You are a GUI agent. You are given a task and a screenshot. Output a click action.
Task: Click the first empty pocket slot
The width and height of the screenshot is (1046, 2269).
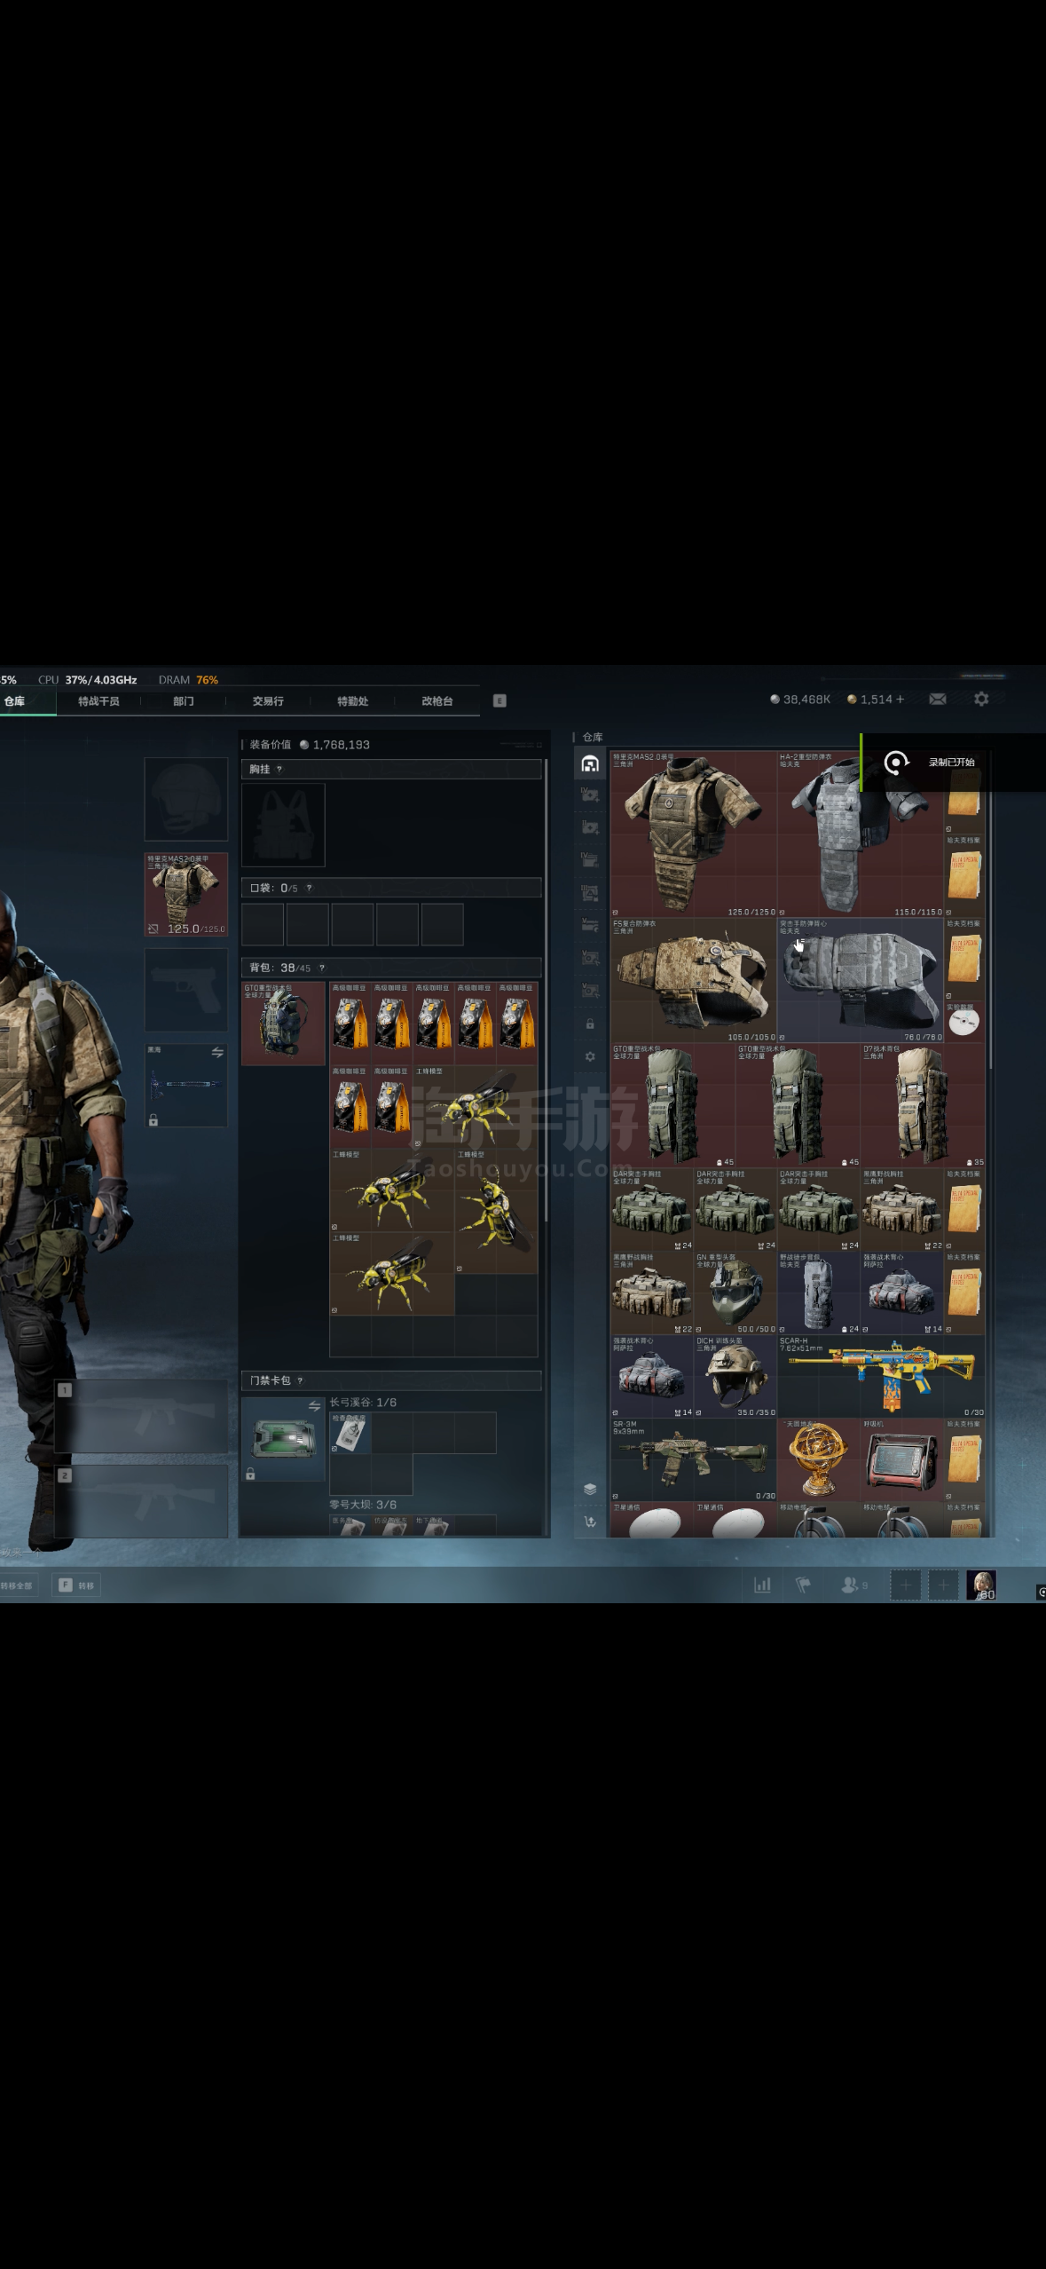(x=263, y=924)
